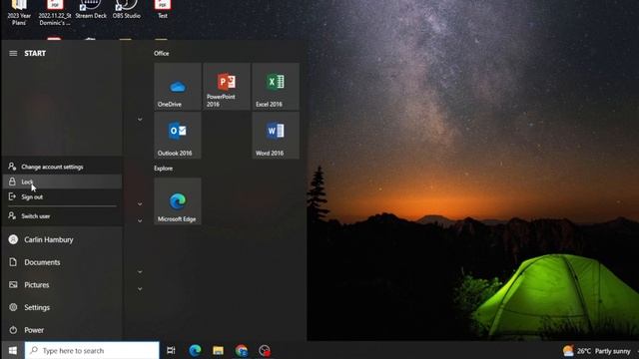Click the Explore group header
This screenshot has height=359, width=639.
[x=163, y=169]
